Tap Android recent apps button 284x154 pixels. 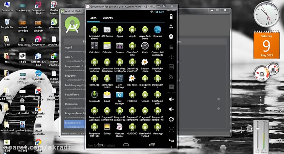click(x=152, y=145)
